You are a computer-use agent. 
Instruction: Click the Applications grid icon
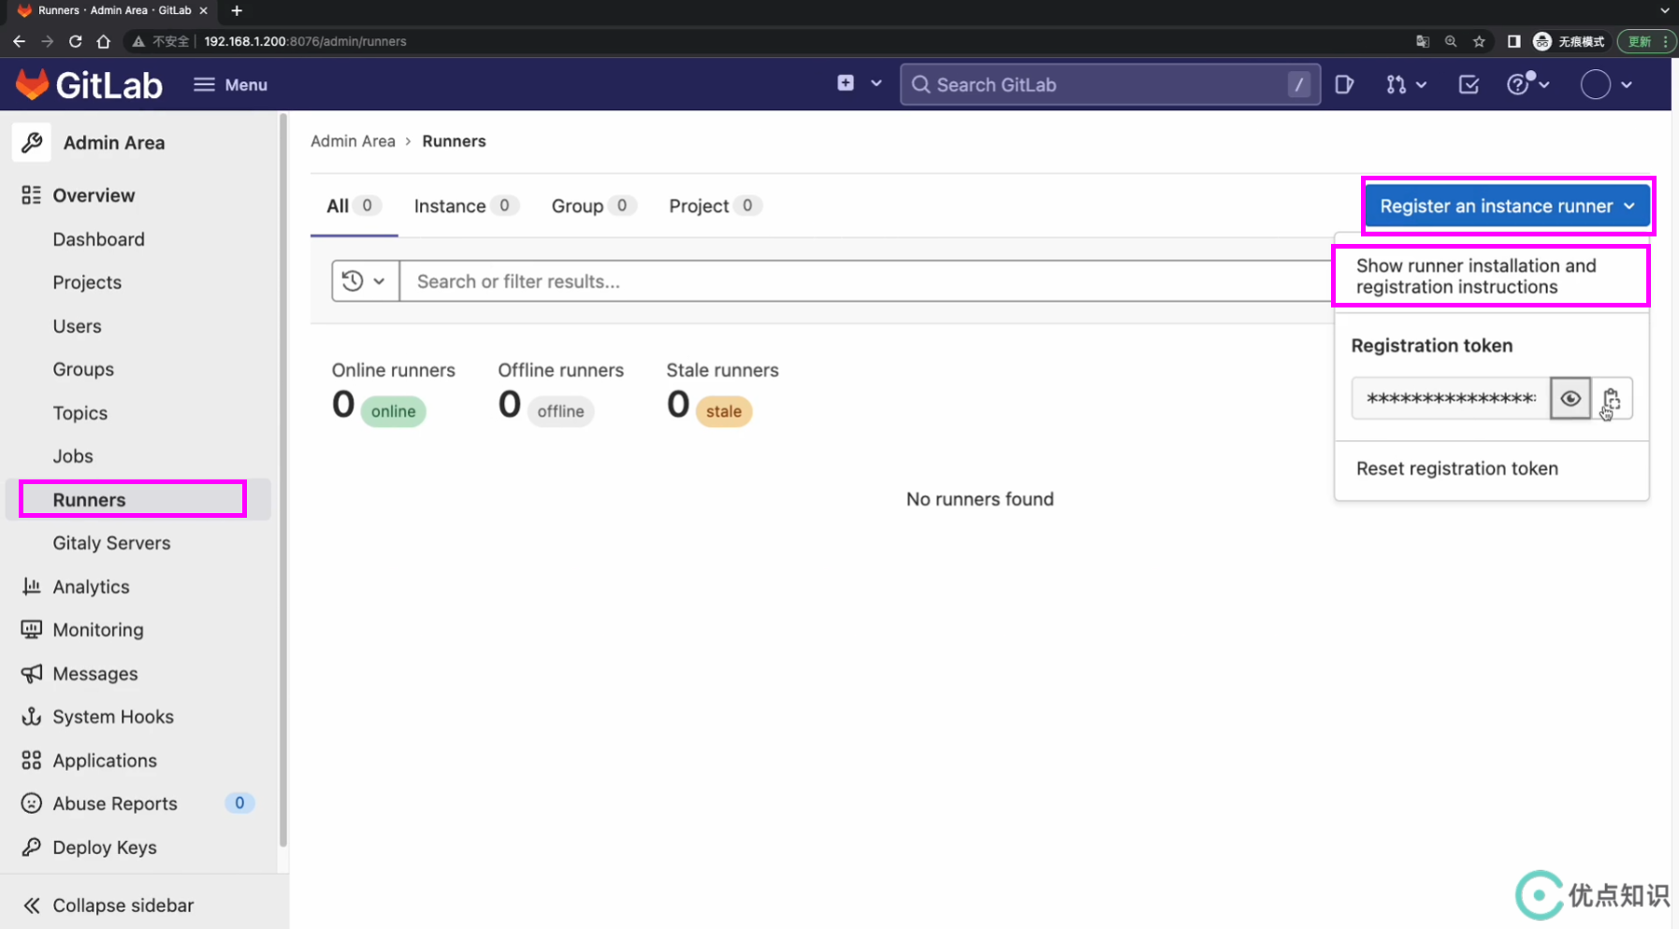point(31,760)
